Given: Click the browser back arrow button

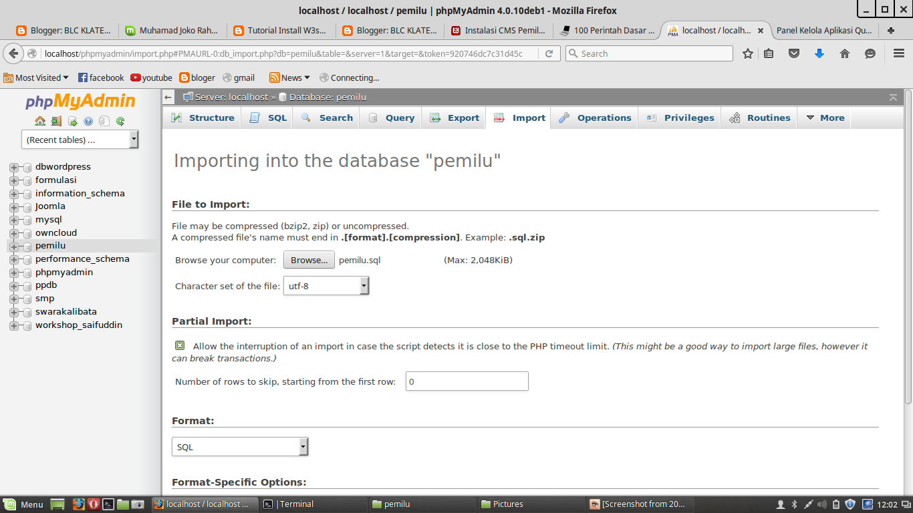Looking at the screenshot, I should (x=13, y=53).
